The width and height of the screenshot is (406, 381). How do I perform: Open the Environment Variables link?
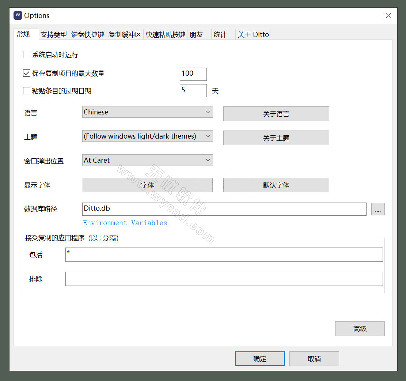coord(125,223)
